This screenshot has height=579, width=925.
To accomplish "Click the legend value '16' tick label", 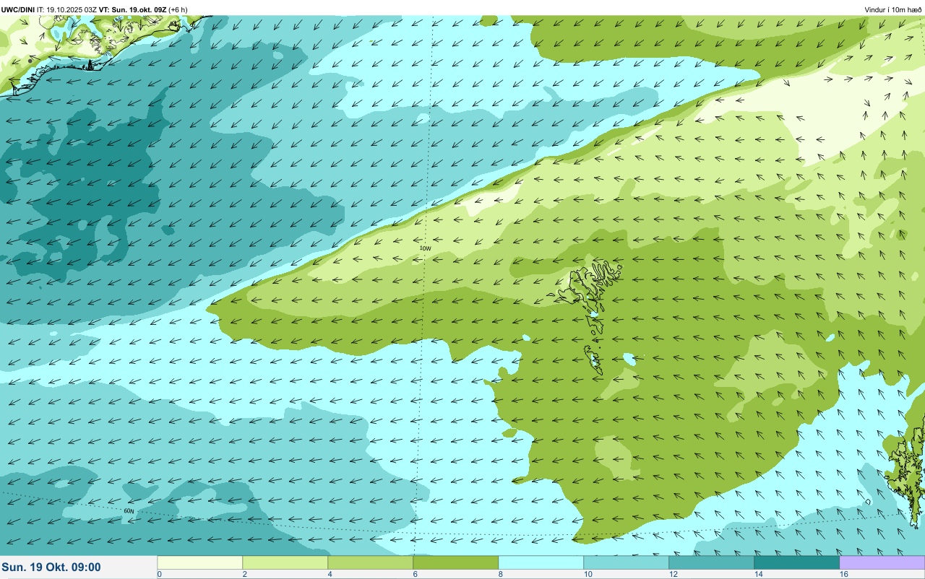I will (x=843, y=574).
